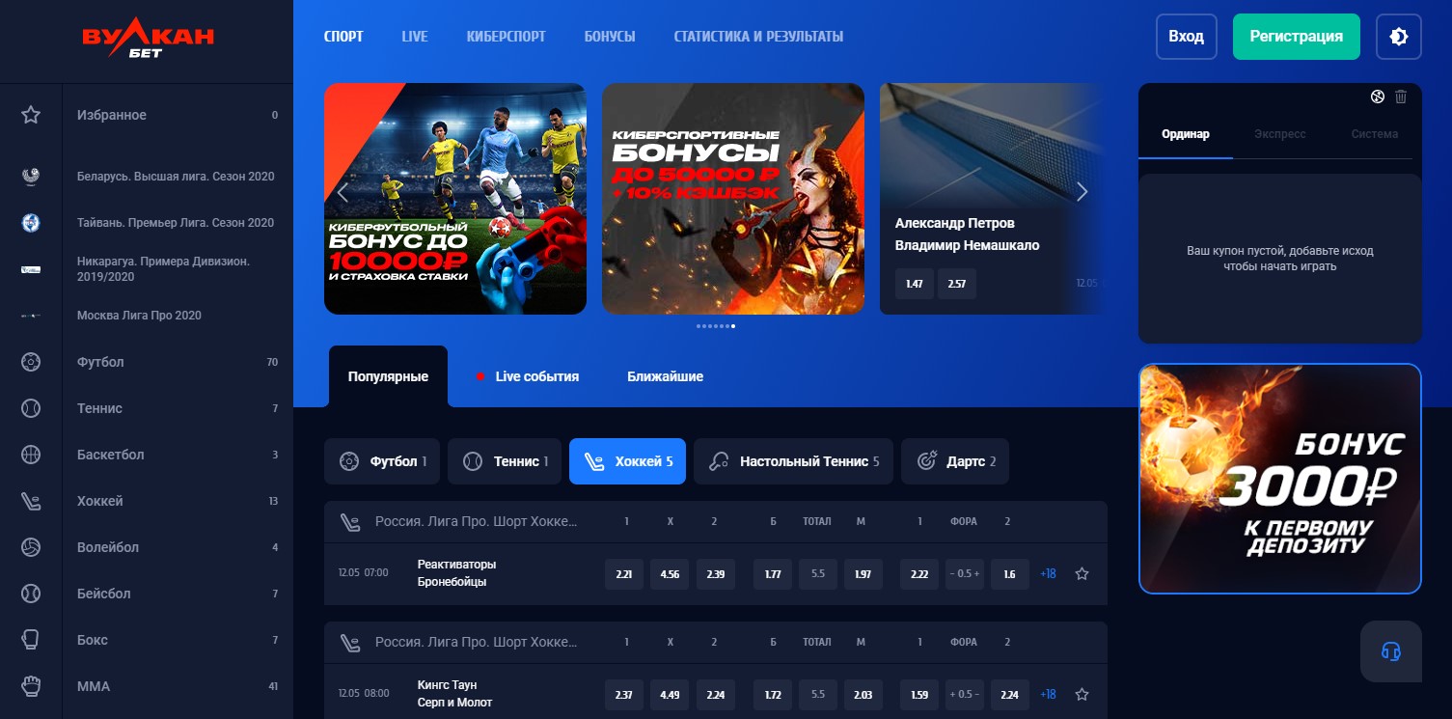This screenshot has width=1452, height=719.
Task: Switch to the Экспресс bet slip tab
Action: click(1279, 134)
